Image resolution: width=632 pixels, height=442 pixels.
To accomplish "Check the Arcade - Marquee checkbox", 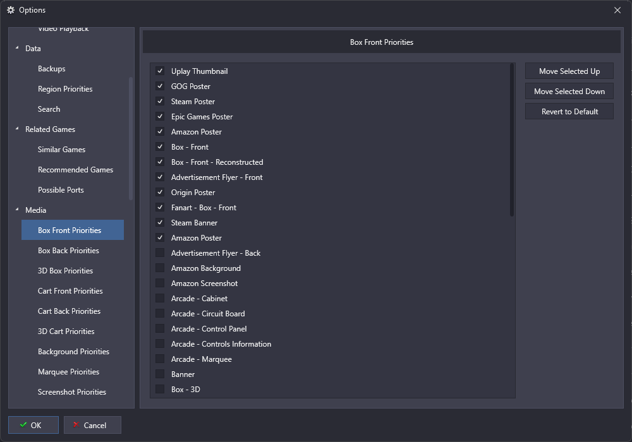I will click(160, 359).
